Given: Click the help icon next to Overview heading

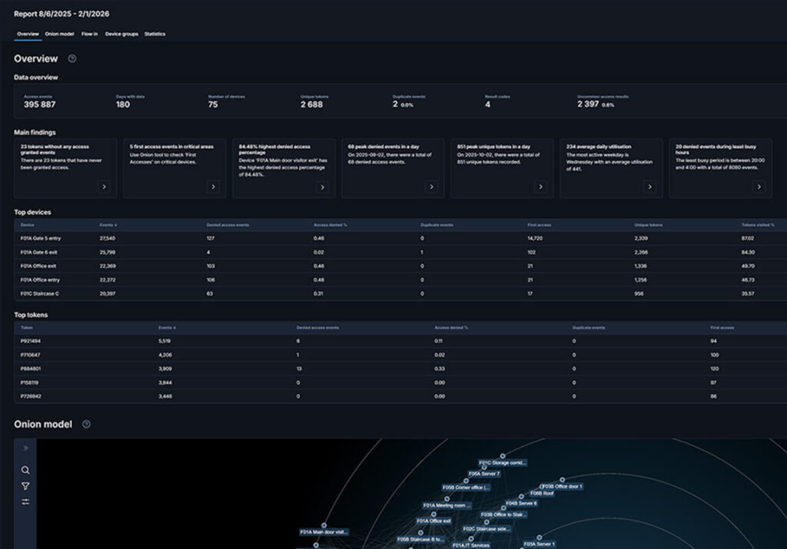Looking at the screenshot, I should [72, 58].
